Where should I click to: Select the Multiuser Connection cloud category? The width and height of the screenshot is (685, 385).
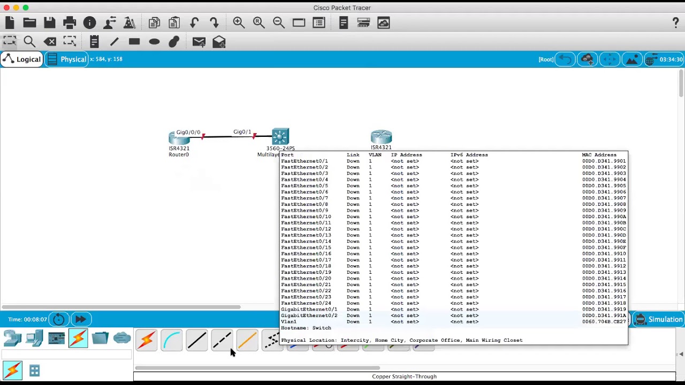point(122,338)
